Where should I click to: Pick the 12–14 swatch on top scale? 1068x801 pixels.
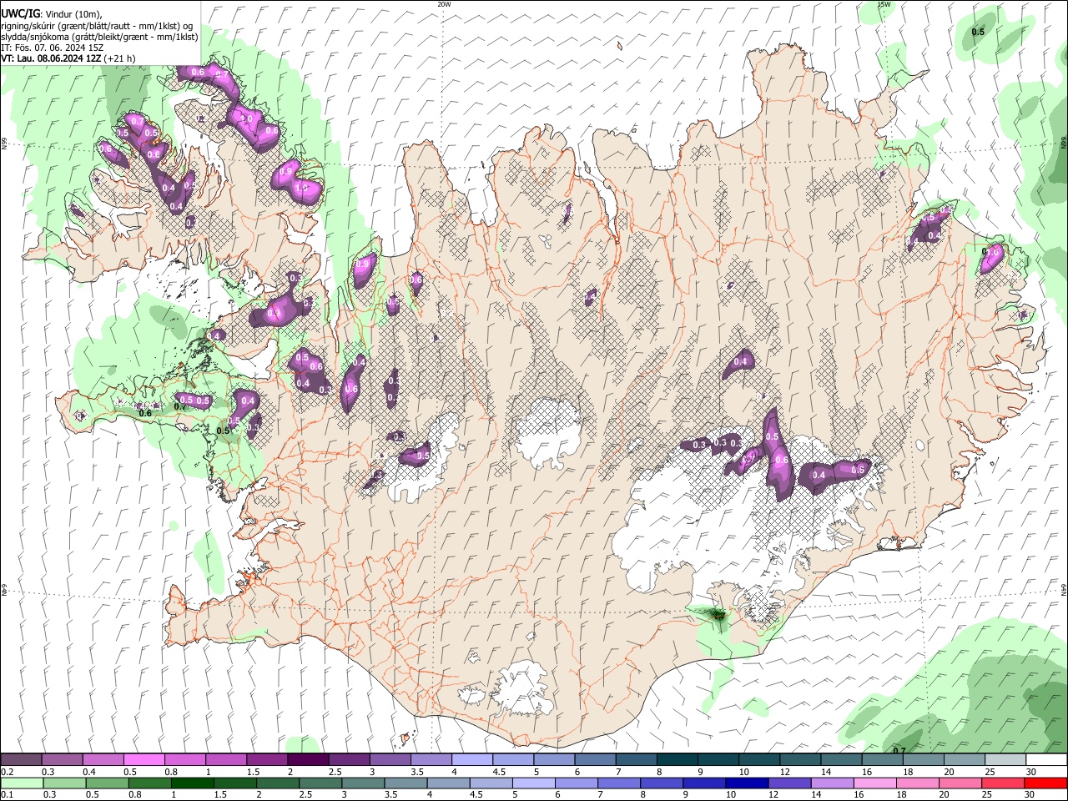tap(799, 760)
